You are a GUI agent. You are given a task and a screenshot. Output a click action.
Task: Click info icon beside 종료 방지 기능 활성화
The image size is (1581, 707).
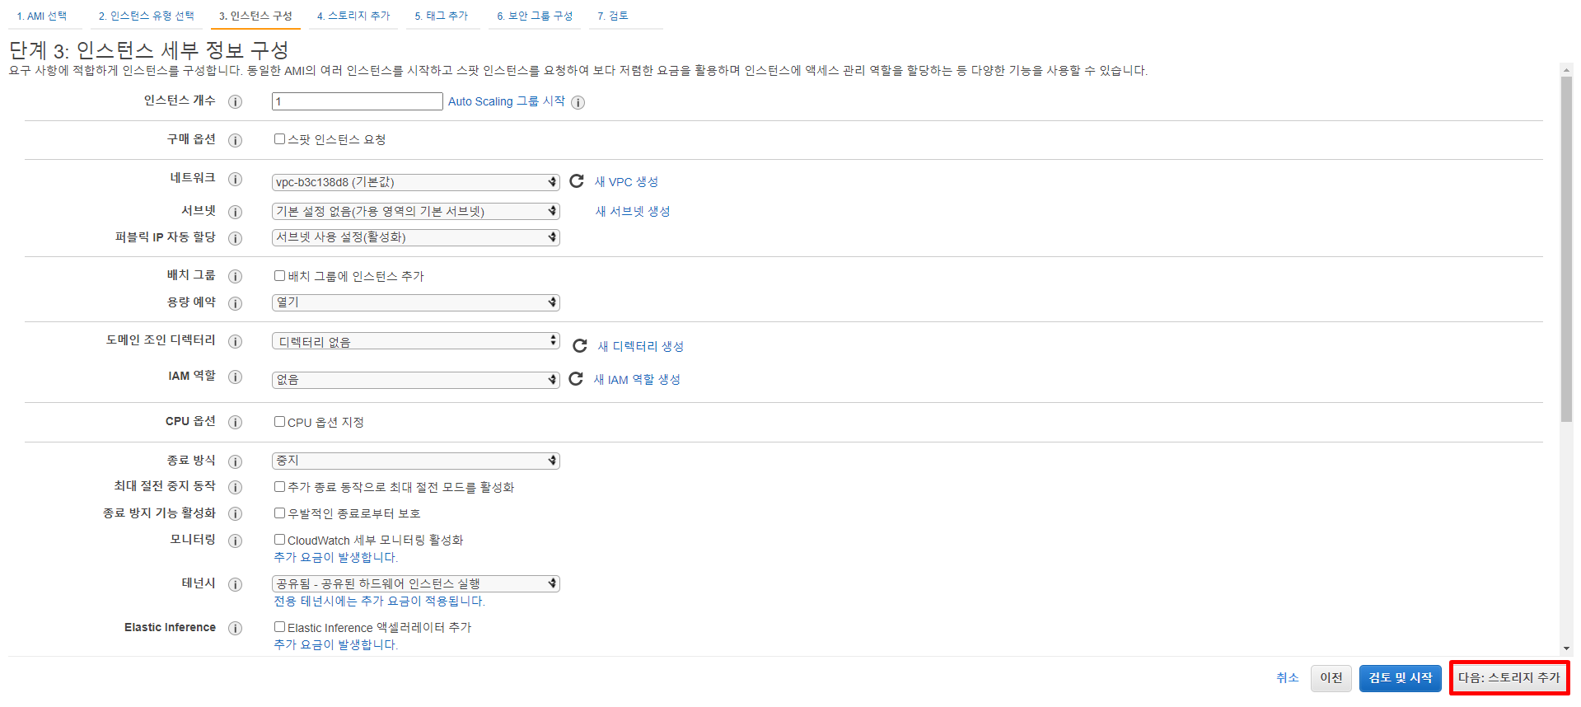(236, 514)
